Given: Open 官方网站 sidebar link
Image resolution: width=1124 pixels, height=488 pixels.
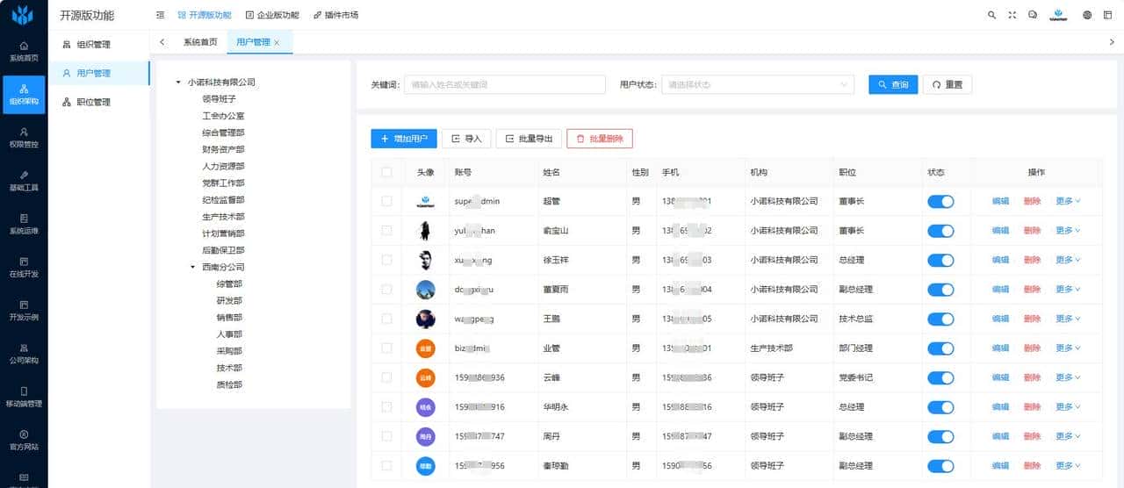Looking at the screenshot, I should click(x=24, y=440).
